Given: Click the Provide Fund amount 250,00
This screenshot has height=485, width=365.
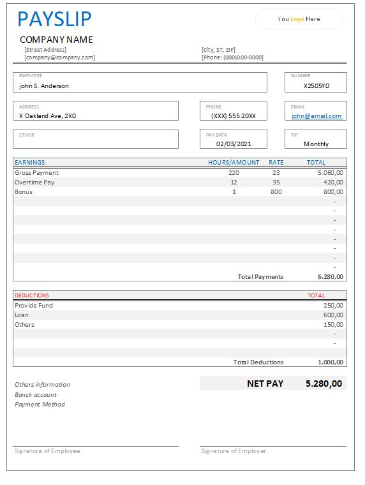Looking at the screenshot, I should (x=333, y=306).
